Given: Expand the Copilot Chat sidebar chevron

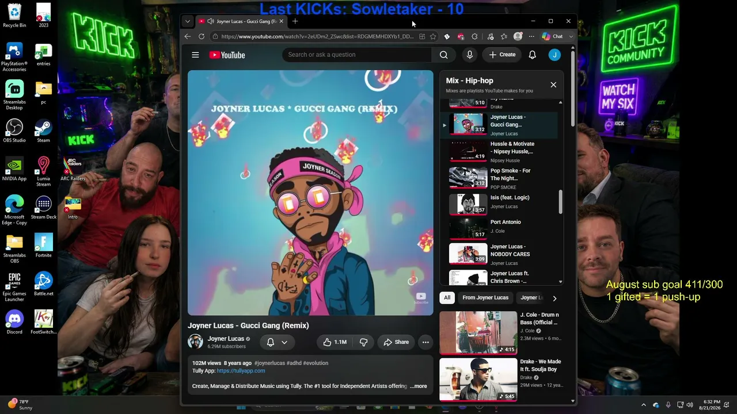Looking at the screenshot, I should [x=571, y=36].
